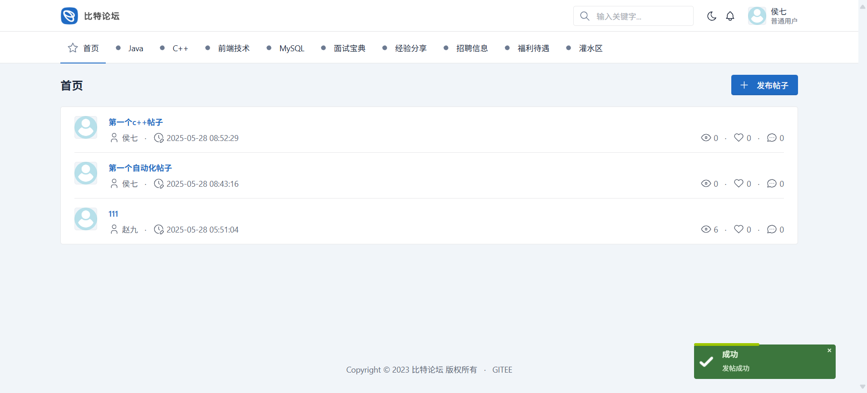Click timestamp 2025-05-28 08:52:29
This screenshot has height=393, width=867.
(202, 138)
